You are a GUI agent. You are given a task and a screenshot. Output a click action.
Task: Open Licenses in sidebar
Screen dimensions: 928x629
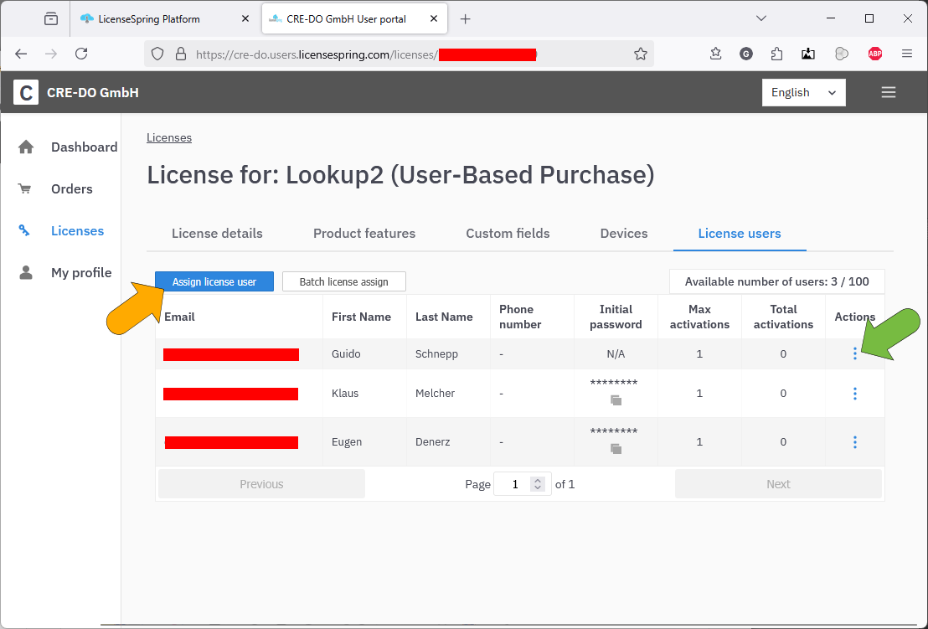[x=78, y=231]
